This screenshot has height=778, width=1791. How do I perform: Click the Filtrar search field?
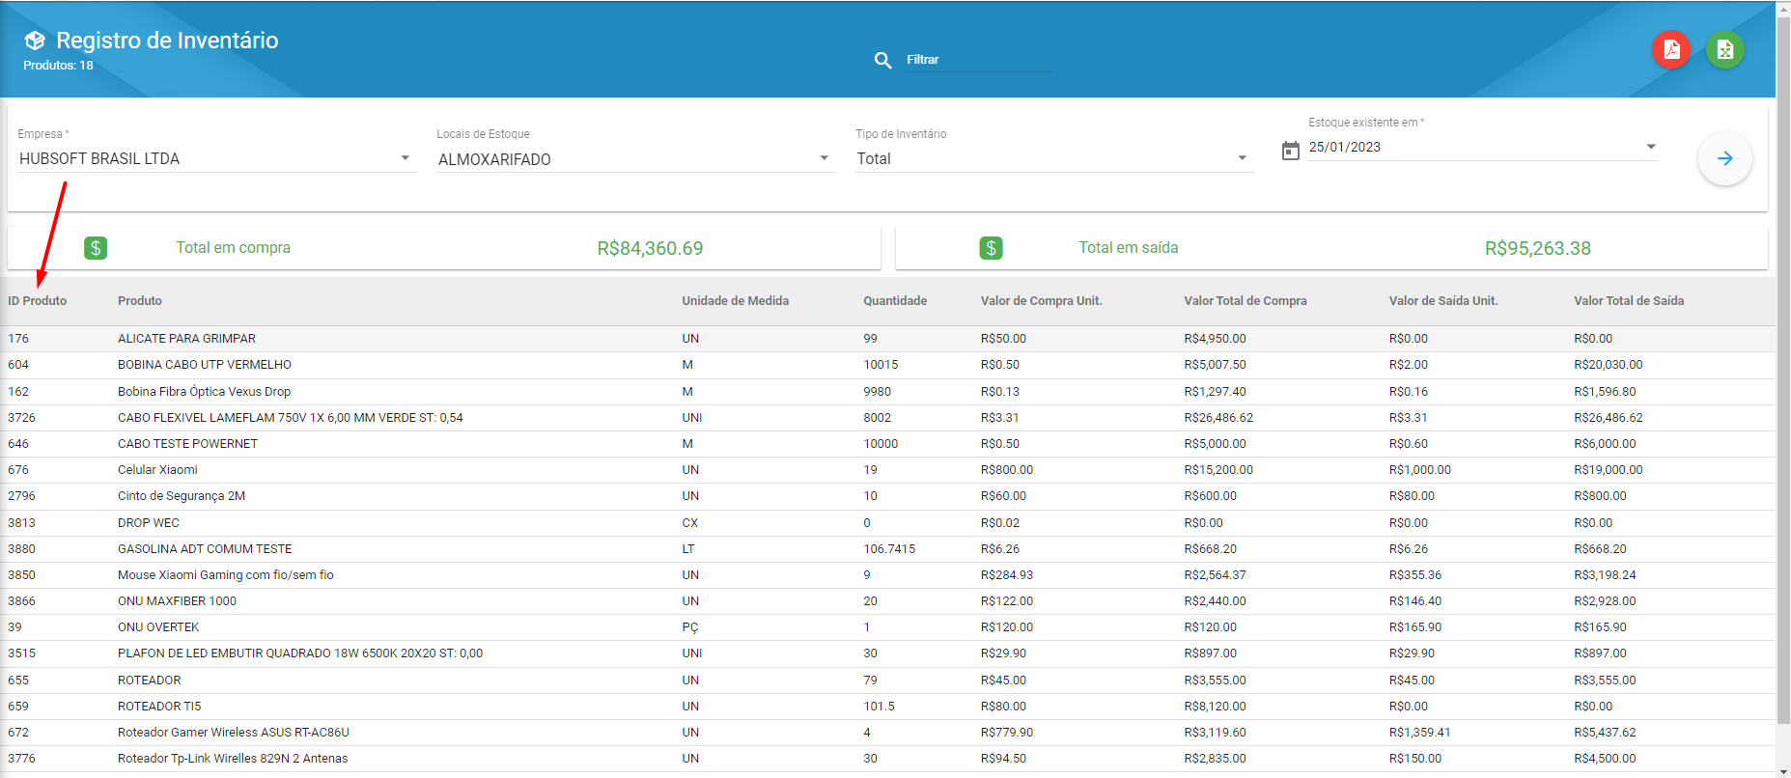tap(978, 60)
